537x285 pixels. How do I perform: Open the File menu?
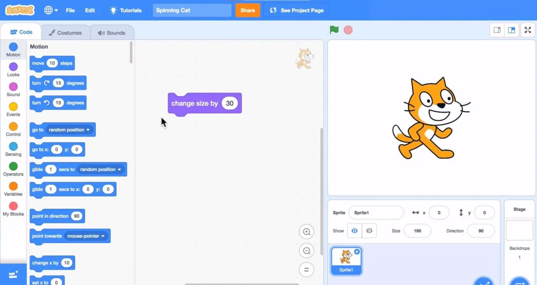(x=70, y=10)
